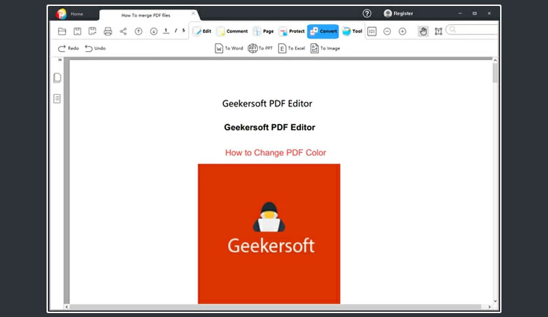Click the Save As icon

coord(92,31)
